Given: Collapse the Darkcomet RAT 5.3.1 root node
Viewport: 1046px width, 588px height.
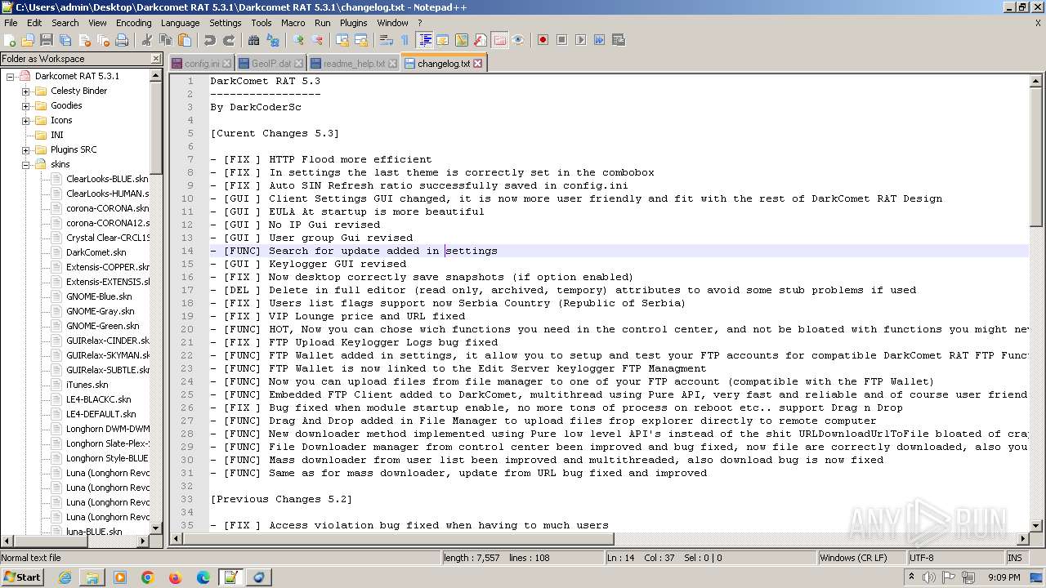Looking at the screenshot, I should tap(10, 76).
